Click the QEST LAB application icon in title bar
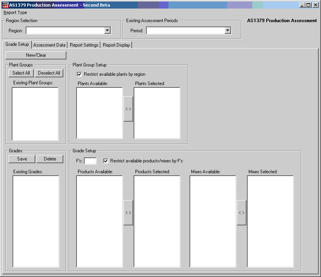The image size is (321, 277). pos(5,5)
